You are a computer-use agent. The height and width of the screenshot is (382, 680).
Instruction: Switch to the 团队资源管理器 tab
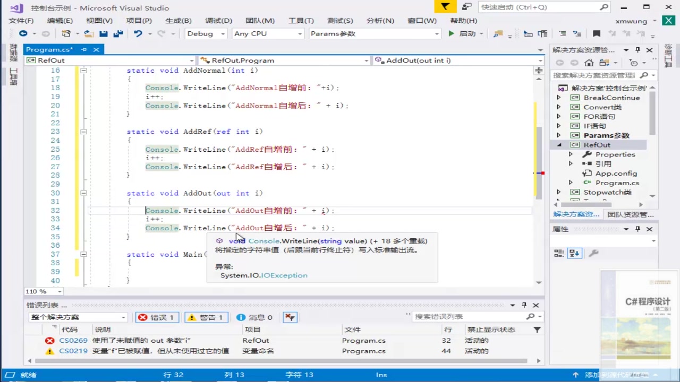click(630, 214)
